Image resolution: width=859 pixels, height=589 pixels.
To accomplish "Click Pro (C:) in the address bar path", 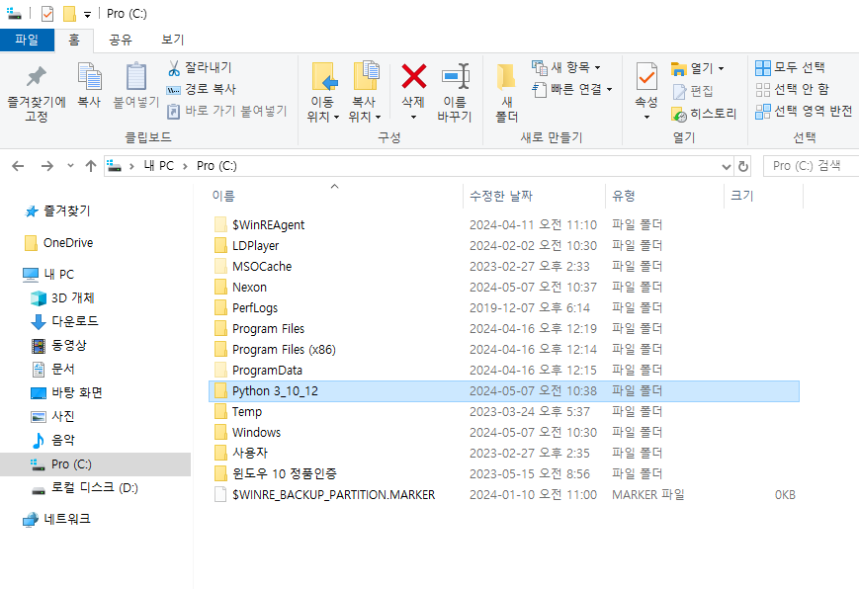I will click(x=216, y=166).
